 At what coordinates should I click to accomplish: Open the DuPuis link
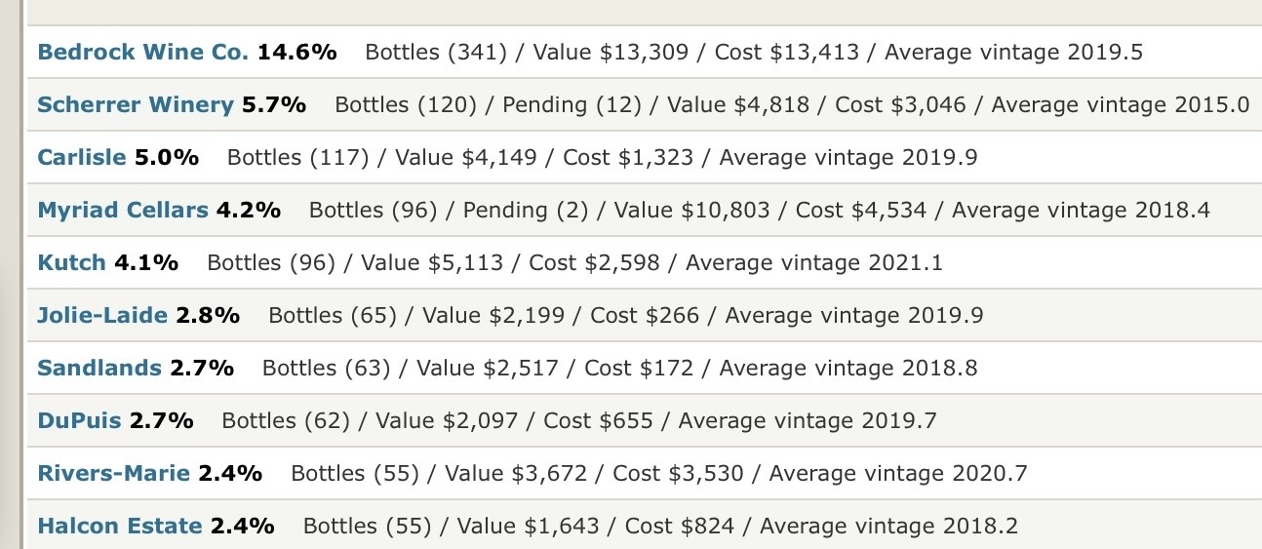coord(79,421)
